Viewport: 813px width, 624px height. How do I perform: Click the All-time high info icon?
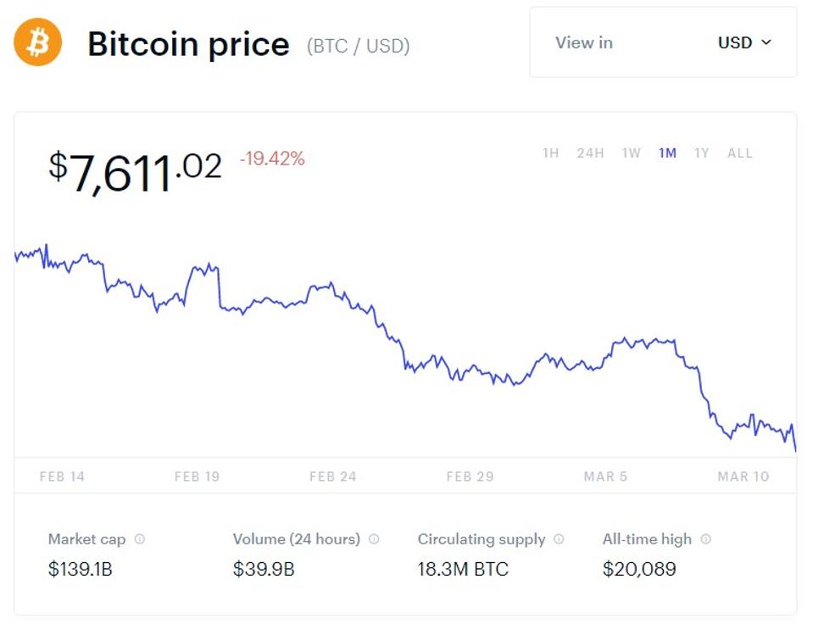coord(705,539)
